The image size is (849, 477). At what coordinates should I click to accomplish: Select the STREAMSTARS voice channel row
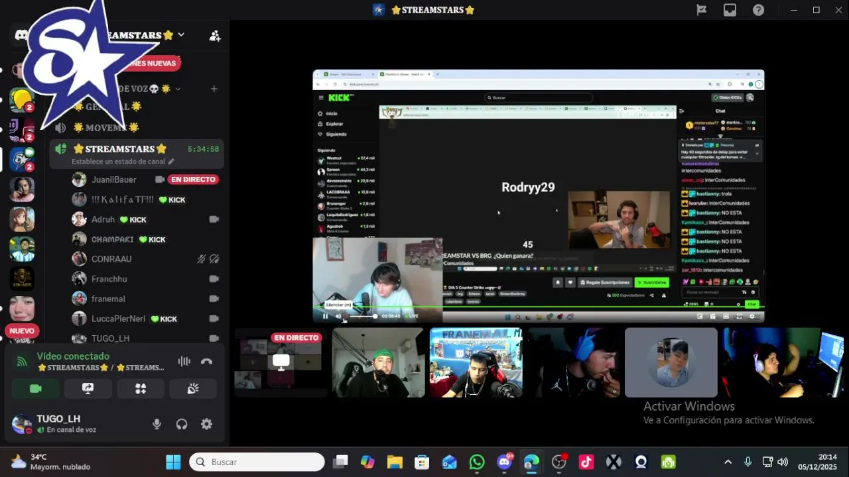click(137, 154)
